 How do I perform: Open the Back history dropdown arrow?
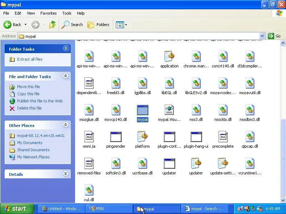click(25, 25)
